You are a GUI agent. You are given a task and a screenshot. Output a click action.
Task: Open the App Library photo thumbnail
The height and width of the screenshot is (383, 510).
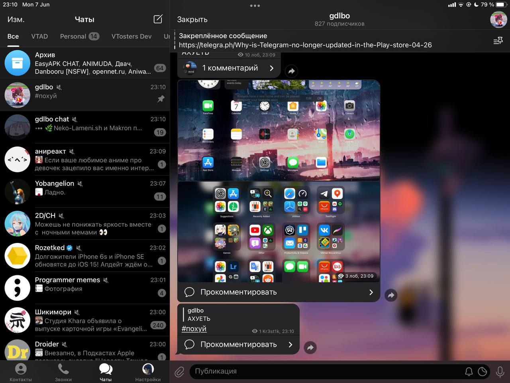(279, 232)
